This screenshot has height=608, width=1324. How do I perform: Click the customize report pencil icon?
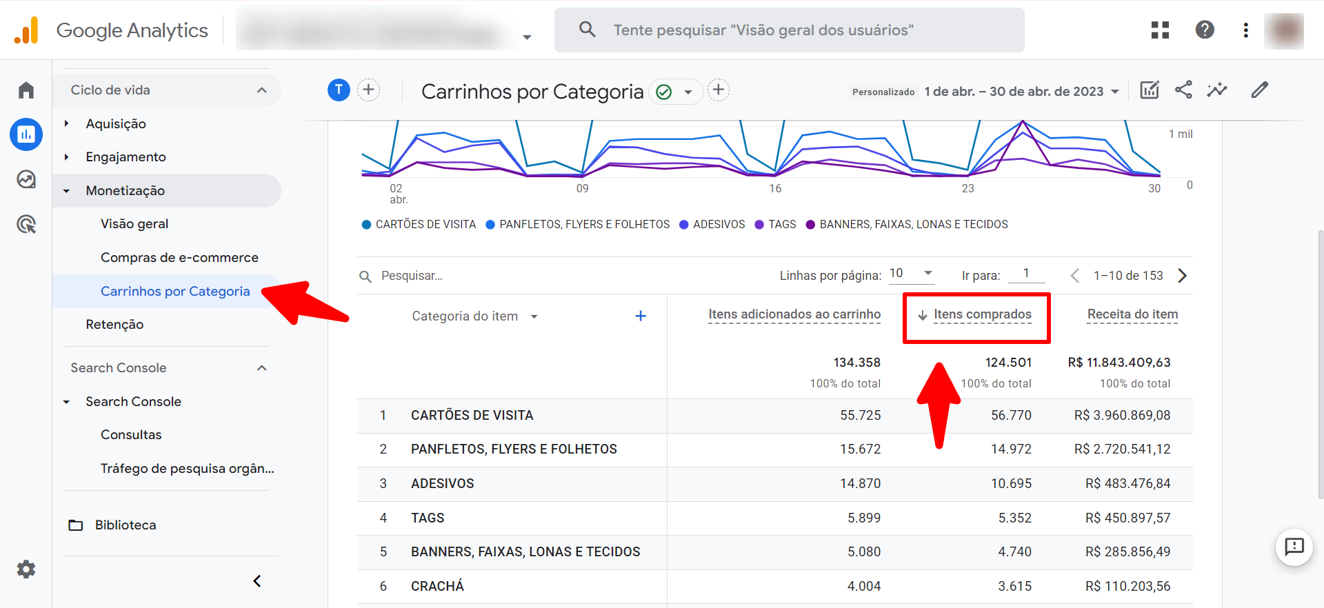(1259, 90)
